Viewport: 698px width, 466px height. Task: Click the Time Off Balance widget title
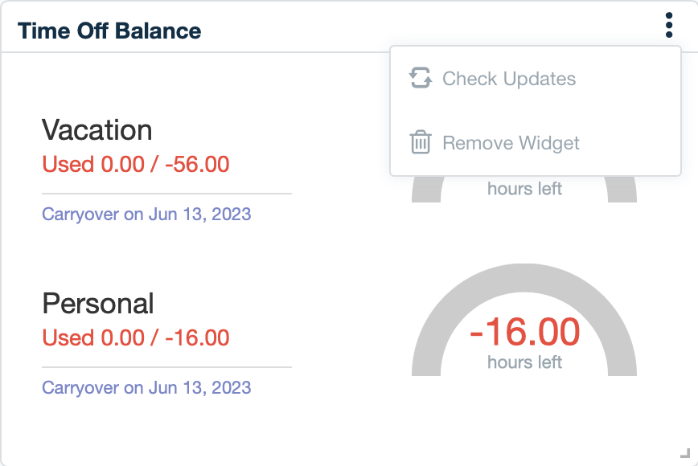click(x=111, y=31)
